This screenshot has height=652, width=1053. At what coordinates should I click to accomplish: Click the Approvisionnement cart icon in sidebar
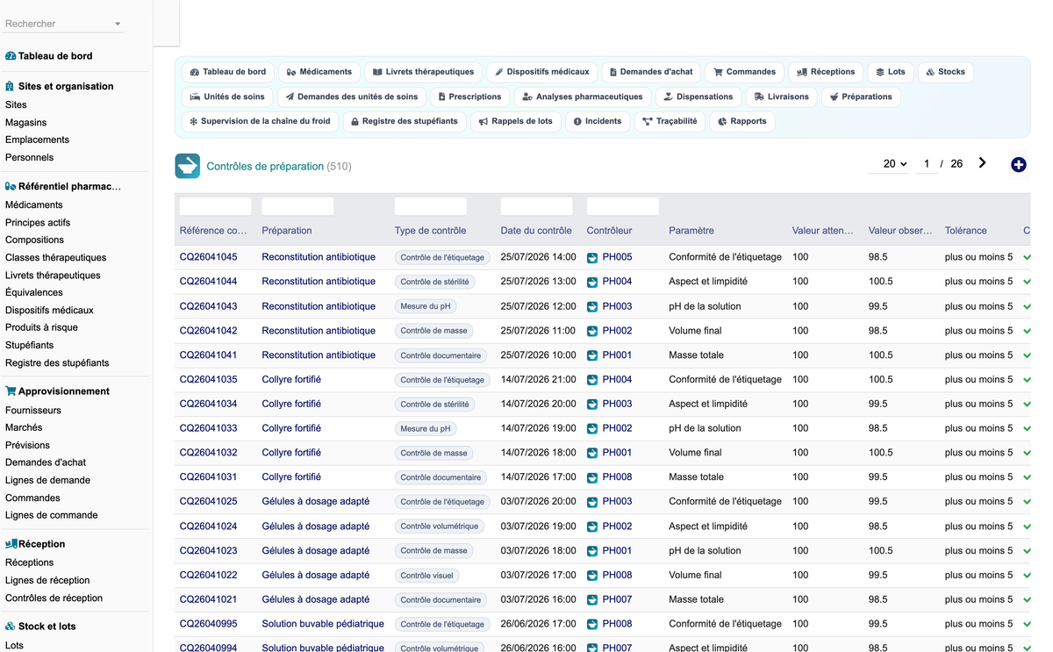click(x=11, y=391)
